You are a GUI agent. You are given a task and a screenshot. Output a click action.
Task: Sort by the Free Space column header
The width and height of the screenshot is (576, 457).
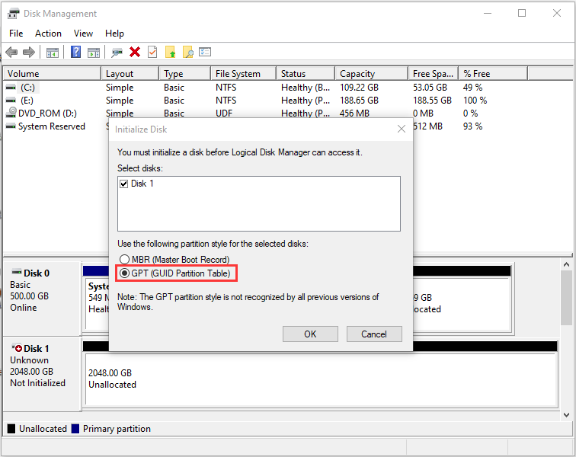click(x=434, y=74)
